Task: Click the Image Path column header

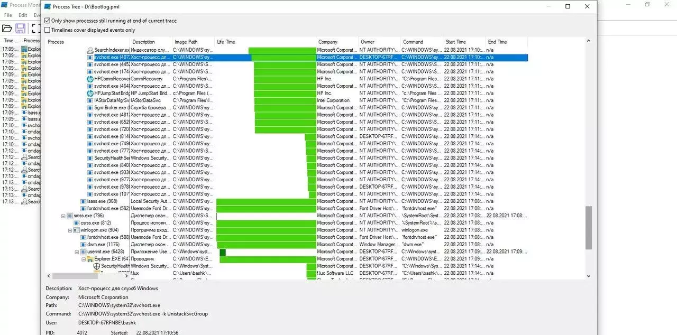Action: [194, 42]
